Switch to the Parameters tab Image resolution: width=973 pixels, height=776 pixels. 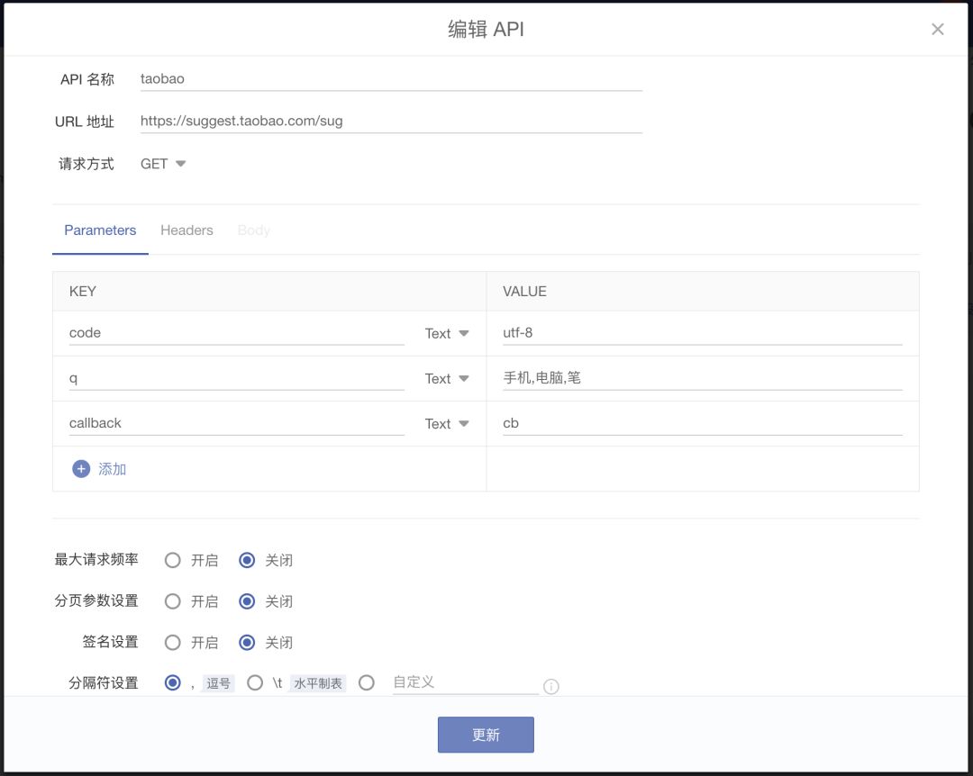point(100,230)
